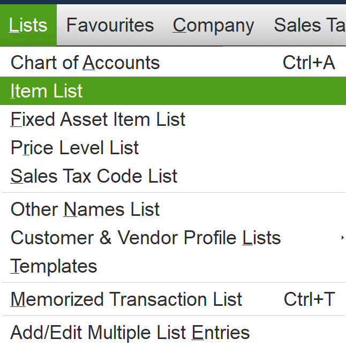Choose Other Names List
Screen dimensions: 346x346
click(173, 209)
